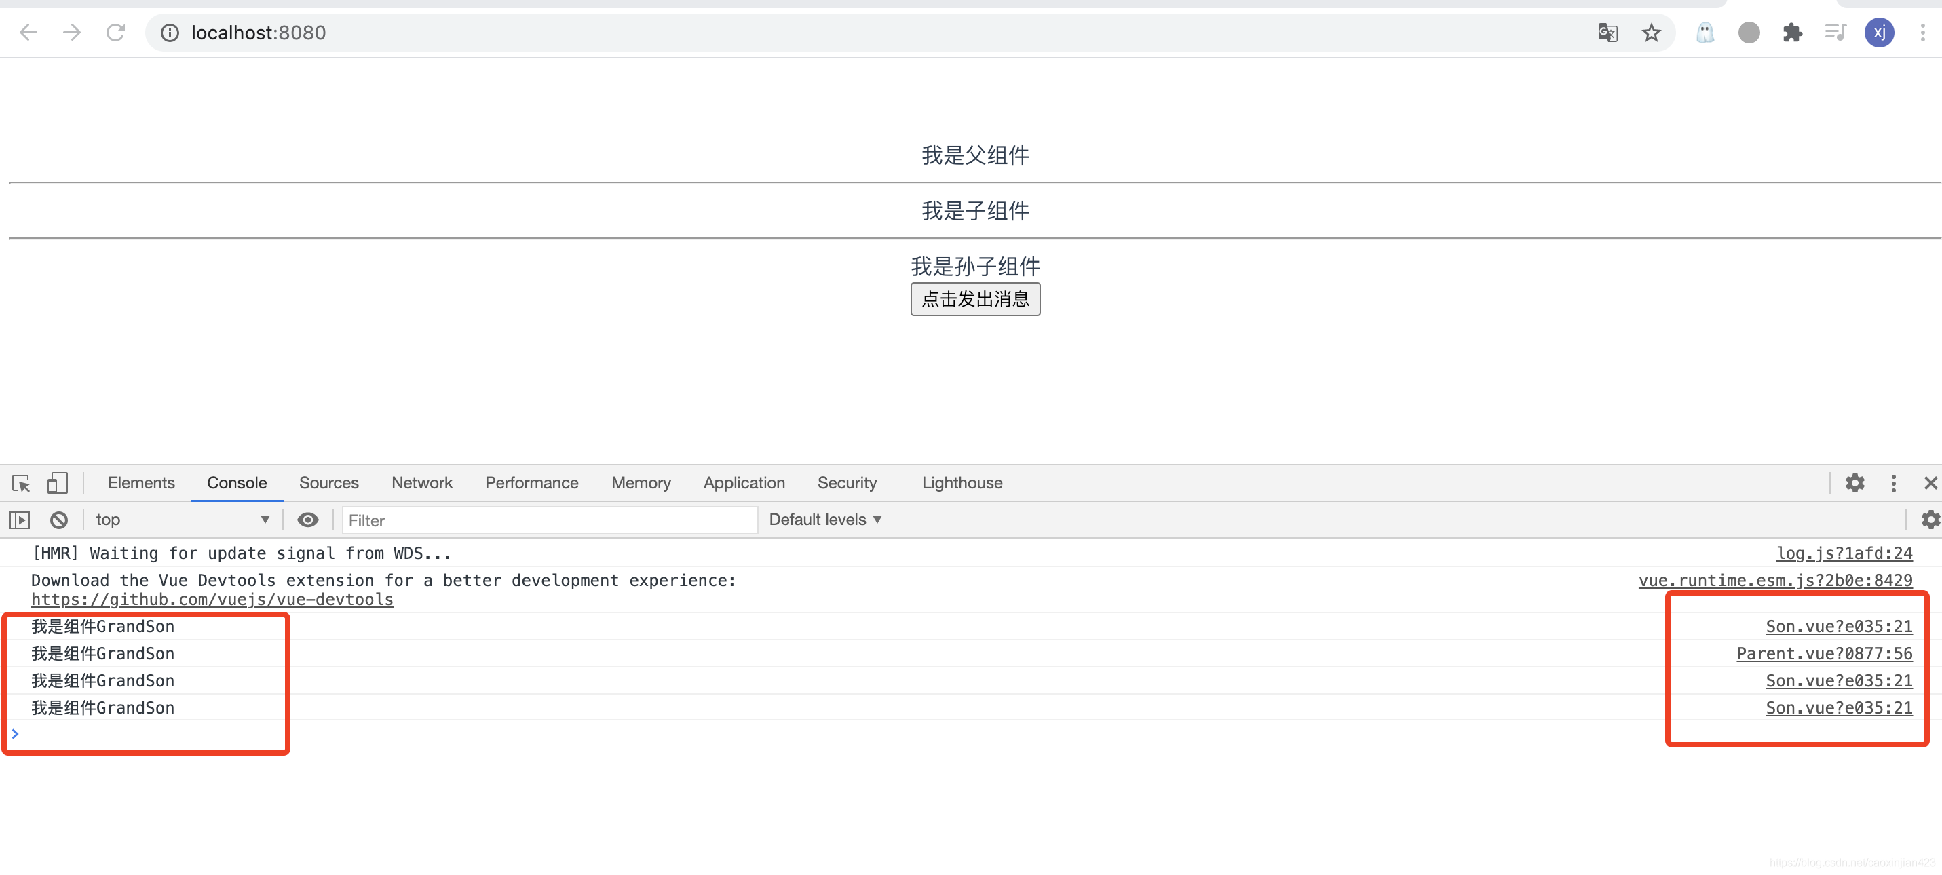1942x875 pixels.
Task: Open DevTools settings gear
Action: coord(1855,483)
